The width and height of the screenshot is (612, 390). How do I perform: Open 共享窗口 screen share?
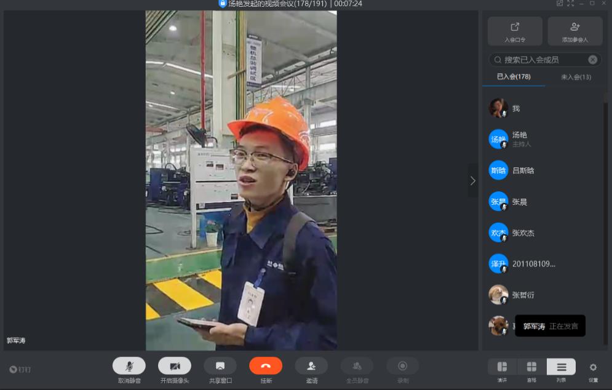[x=220, y=366]
